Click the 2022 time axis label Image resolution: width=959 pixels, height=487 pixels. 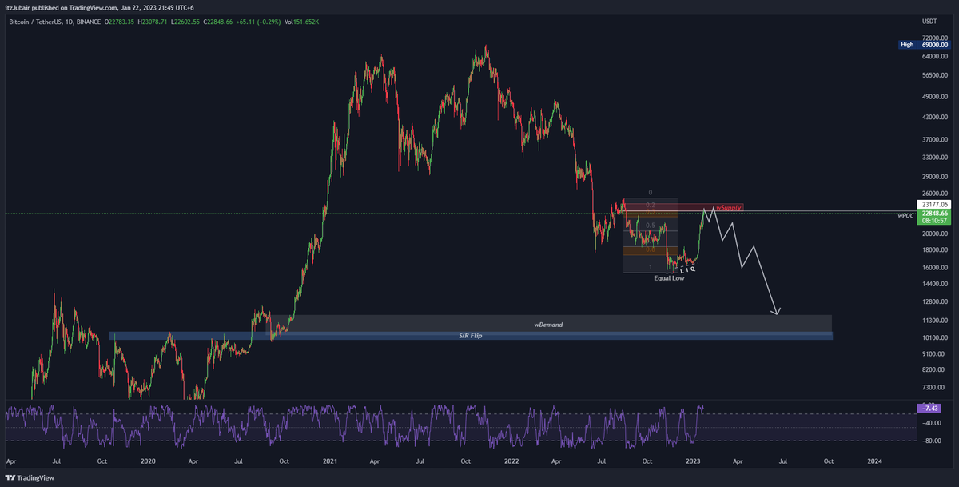click(x=512, y=461)
